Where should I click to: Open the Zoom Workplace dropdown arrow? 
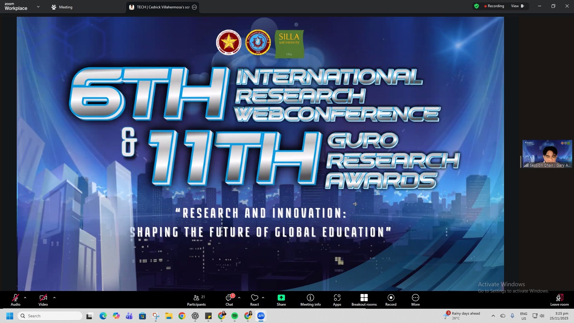(38, 7)
